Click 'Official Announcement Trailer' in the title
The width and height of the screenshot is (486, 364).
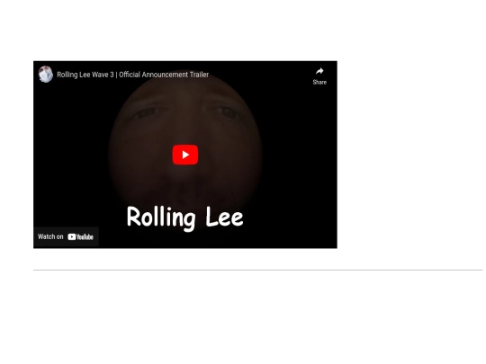(164, 75)
